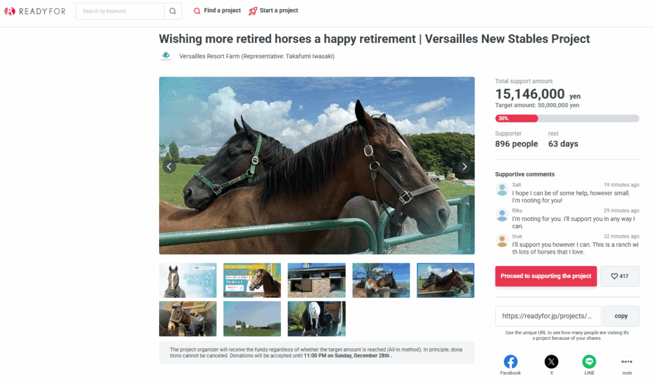The width and height of the screenshot is (654, 384).
Task: Select the white horse in field thumbnail
Action: click(x=317, y=319)
